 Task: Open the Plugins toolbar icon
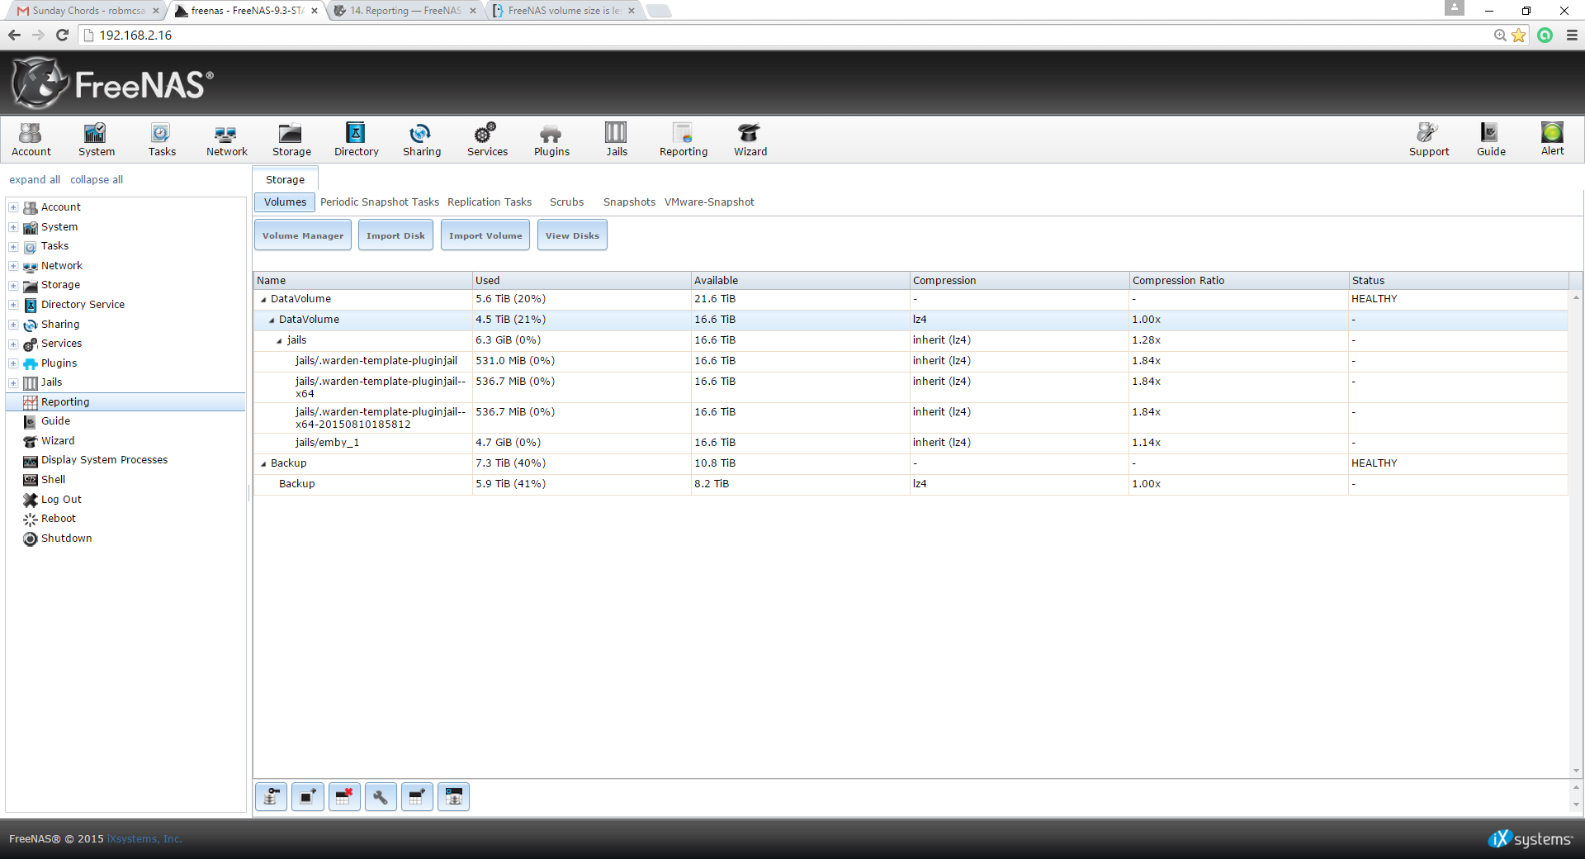[551, 140]
